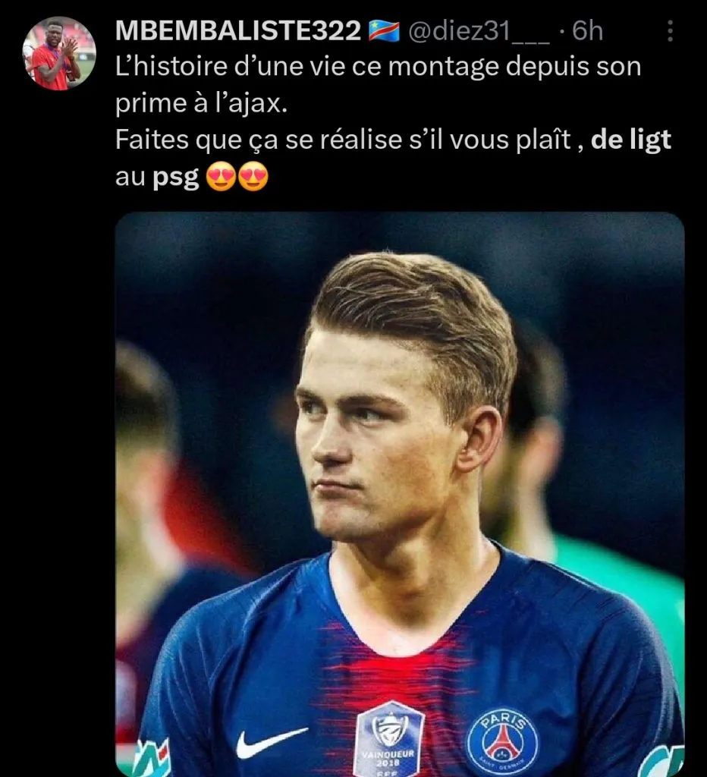Click the tweet line starting "L'histoire d'une vie"

379,67
